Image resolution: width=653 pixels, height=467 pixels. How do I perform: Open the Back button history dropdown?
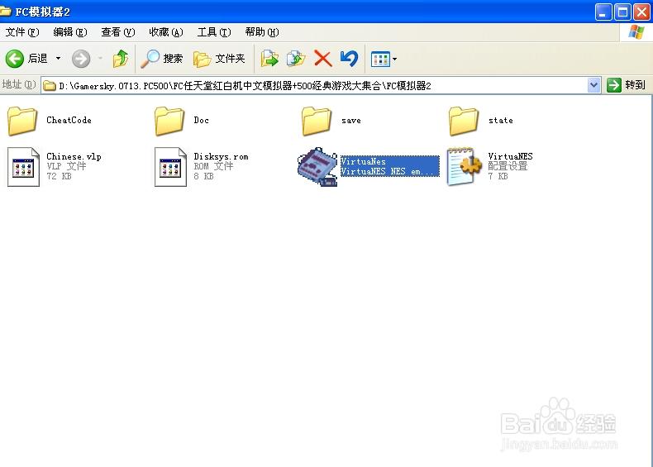(x=59, y=59)
